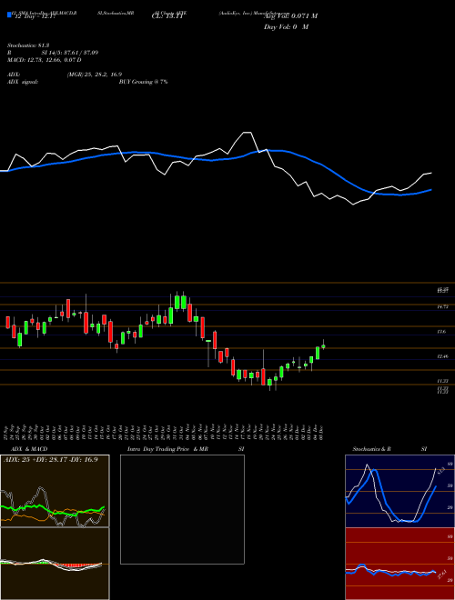455x600 pixels.
Task: Open the ADX line chart panel
Action: point(55,491)
